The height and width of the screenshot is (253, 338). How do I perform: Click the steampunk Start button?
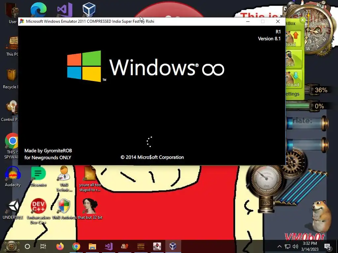[11, 246]
